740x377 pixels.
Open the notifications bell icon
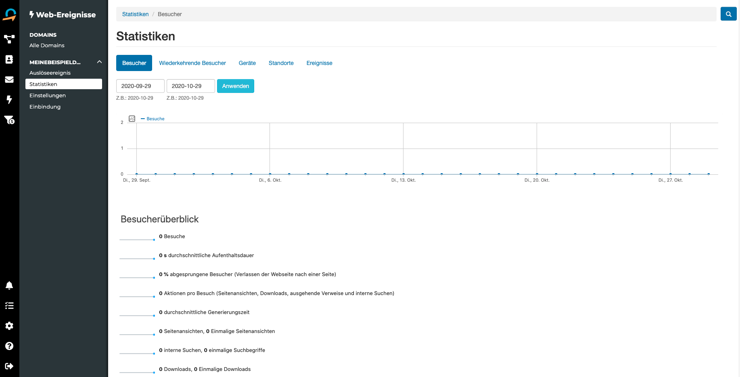(x=9, y=285)
